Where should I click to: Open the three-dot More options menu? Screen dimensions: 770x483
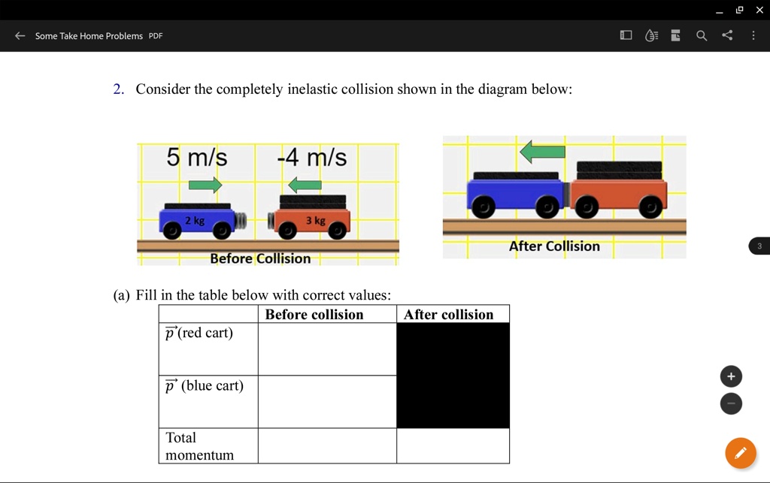(753, 35)
